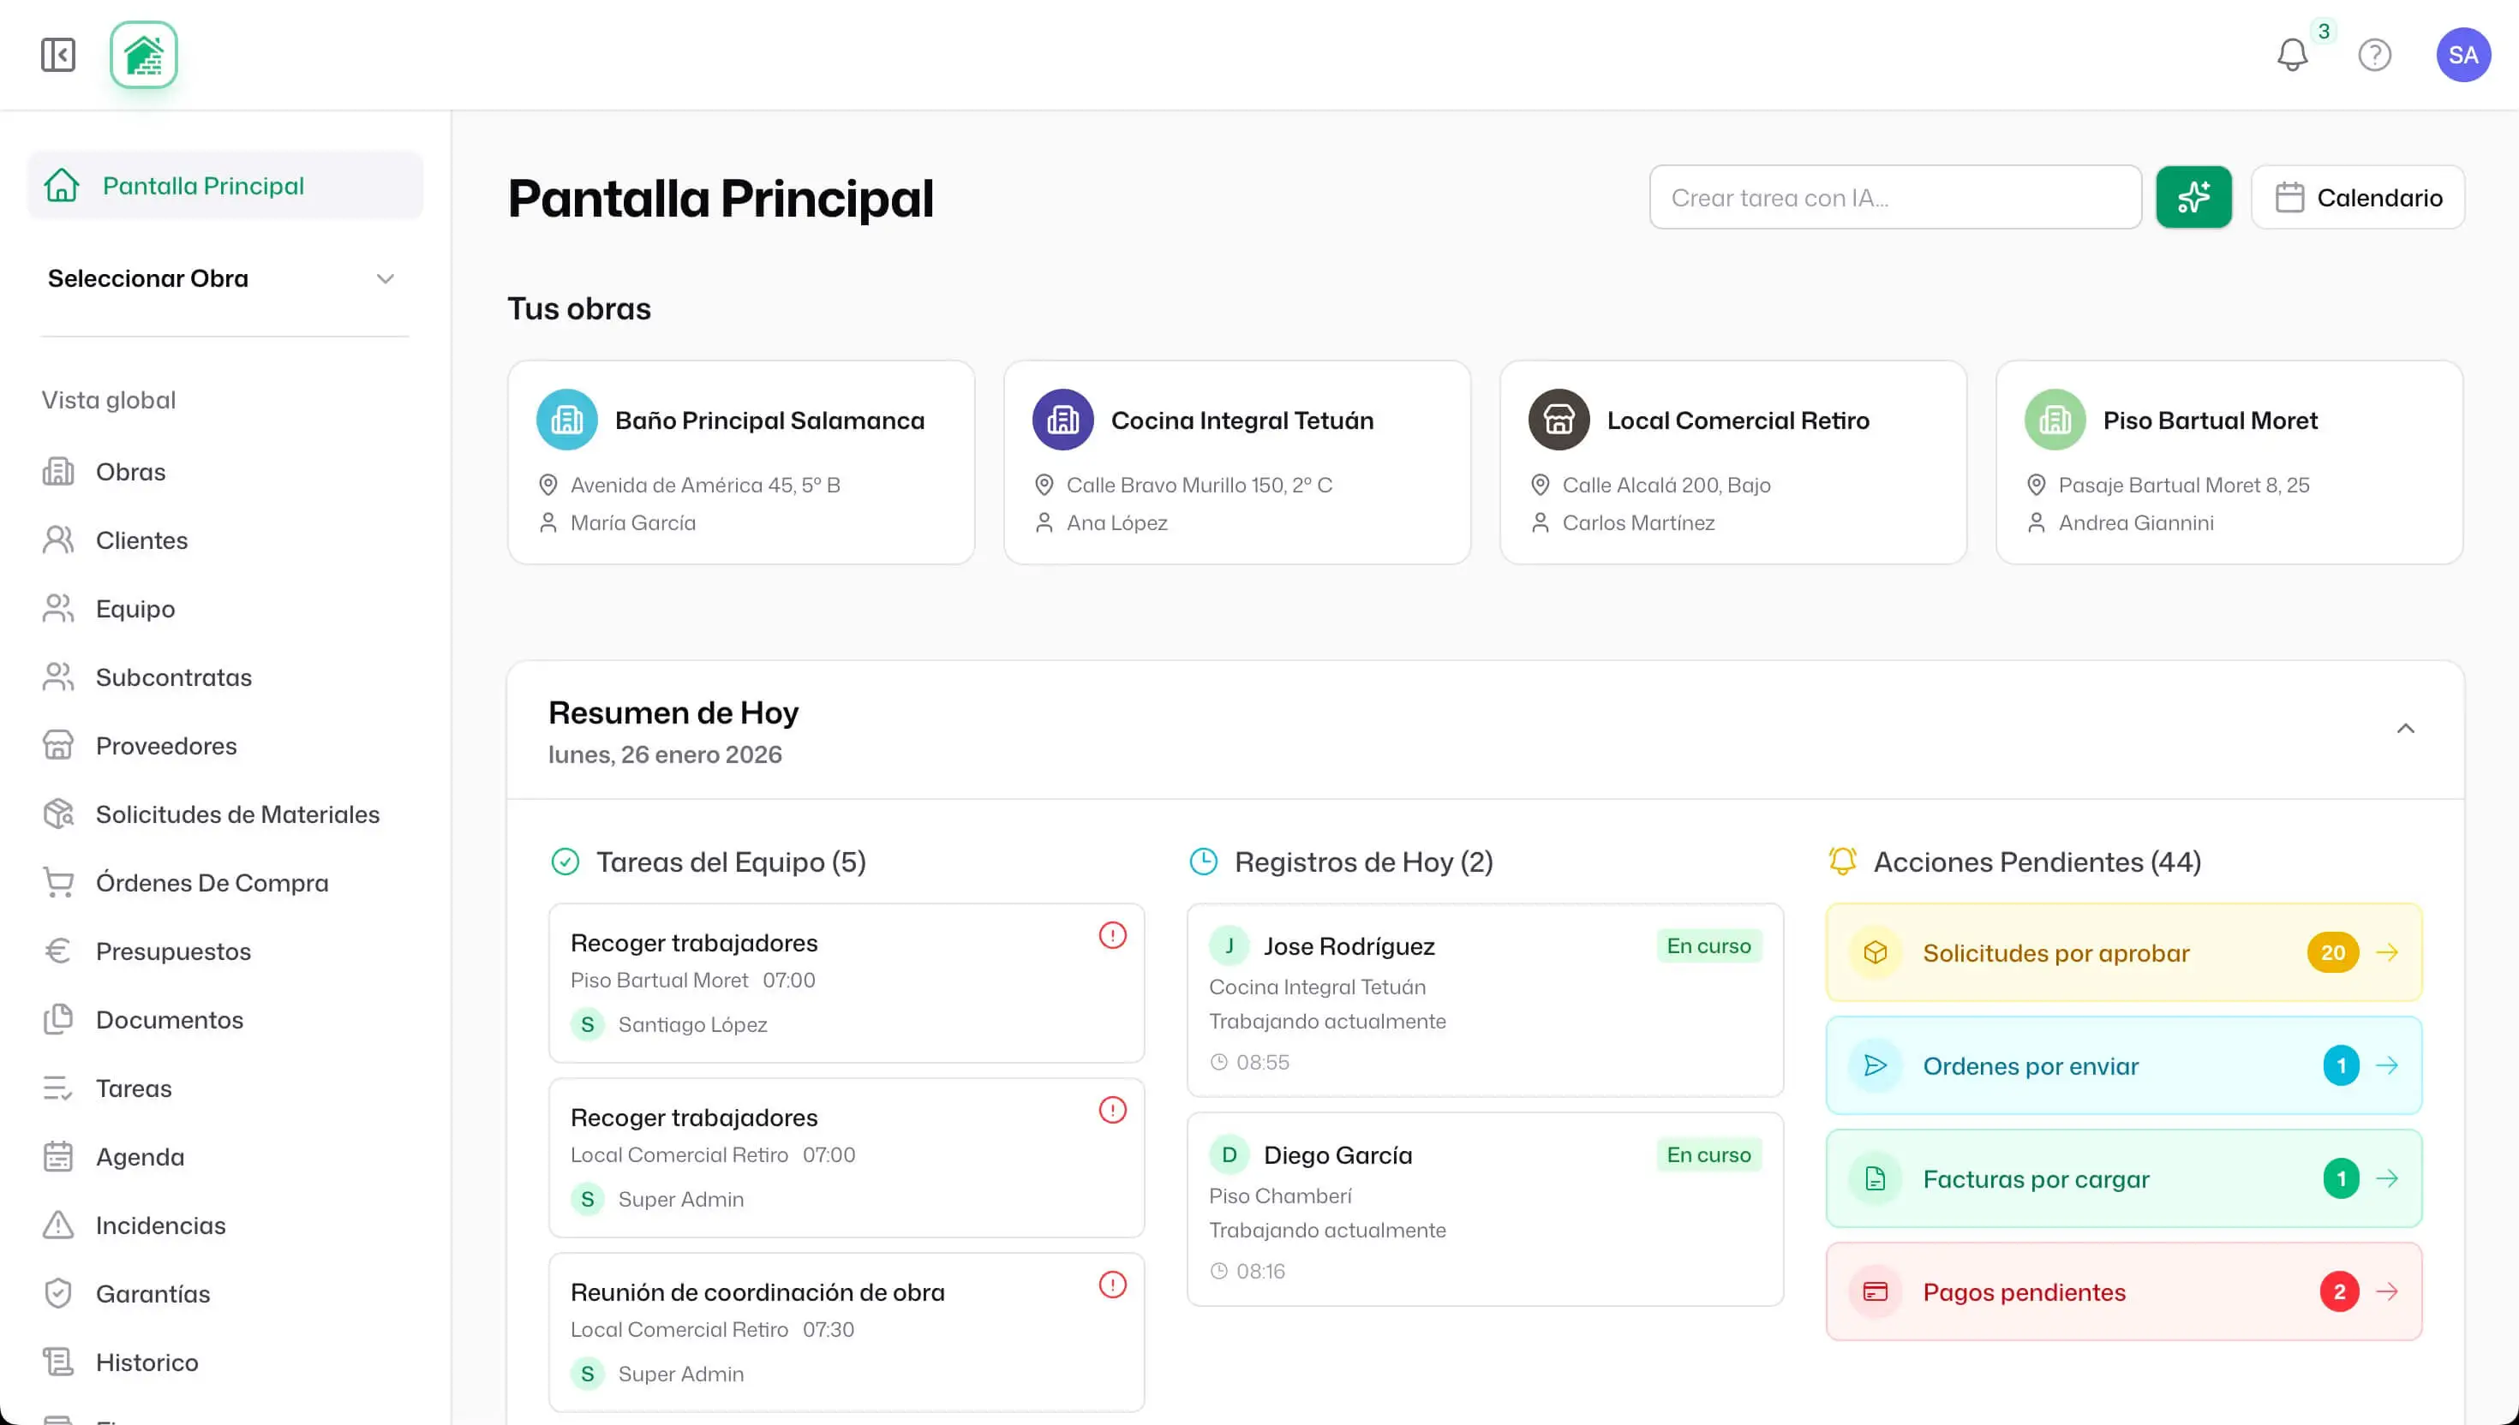The image size is (2519, 1425).
Task: Click the green AI sparkle button
Action: coord(2193,198)
